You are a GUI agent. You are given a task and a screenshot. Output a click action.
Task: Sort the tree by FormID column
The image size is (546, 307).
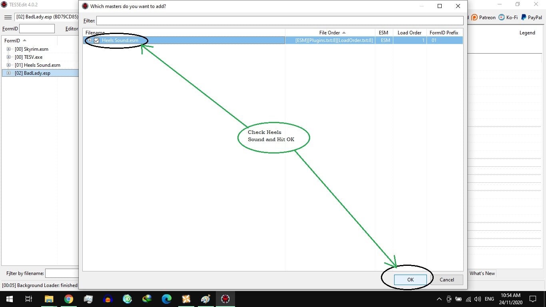pos(15,40)
